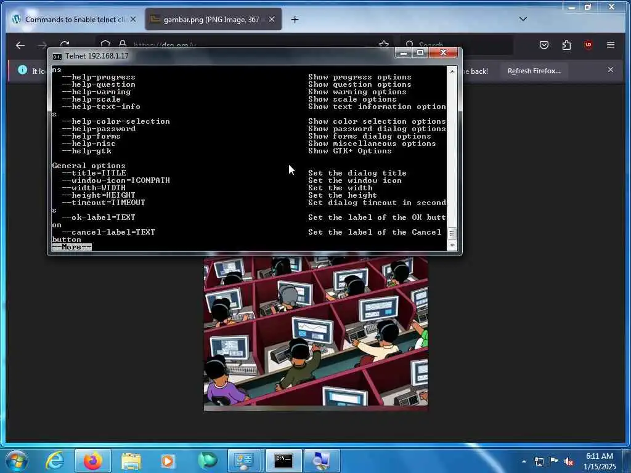
Task: Open the Action Center flag icon
Action: pos(554,462)
